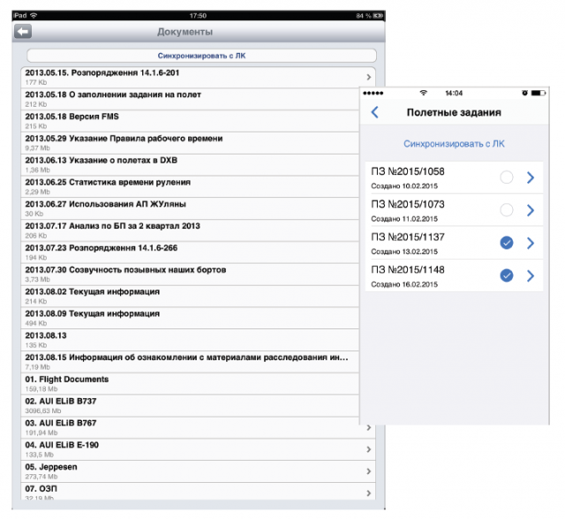The image size is (565, 520).
Task: Open ПЗ №2015/1148 via its chevron
Action: (x=531, y=275)
